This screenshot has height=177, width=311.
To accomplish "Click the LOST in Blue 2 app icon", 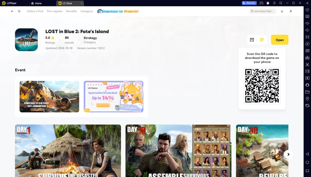I will coord(26,40).
